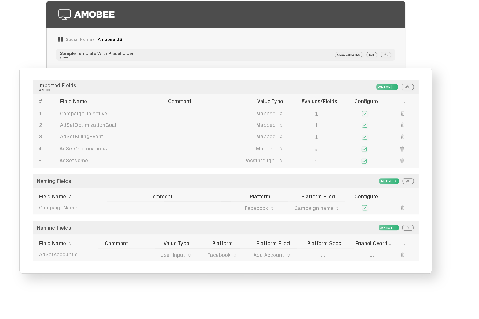Click Create Campaigns button
Image resolution: width=479 pixels, height=319 pixels.
[x=349, y=55]
